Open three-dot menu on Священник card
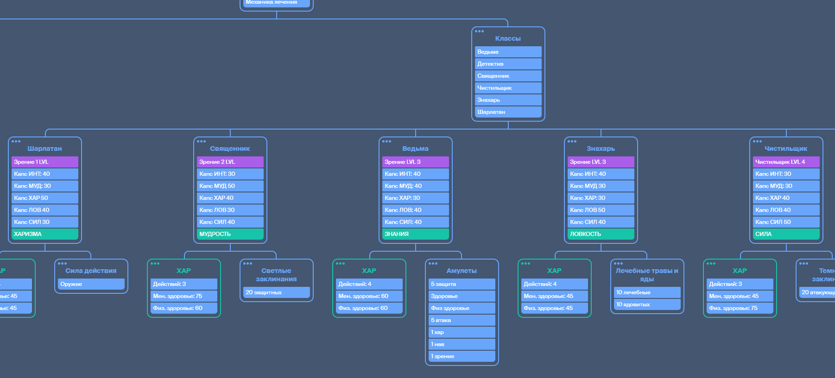 coord(201,142)
